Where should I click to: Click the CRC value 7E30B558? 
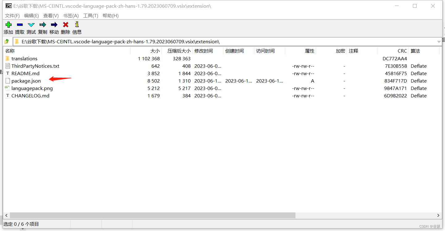pyautogui.click(x=396, y=66)
